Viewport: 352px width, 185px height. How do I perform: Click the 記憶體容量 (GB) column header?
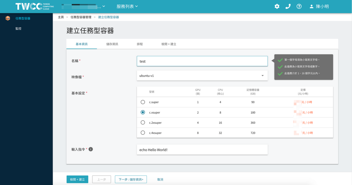pos(253,92)
